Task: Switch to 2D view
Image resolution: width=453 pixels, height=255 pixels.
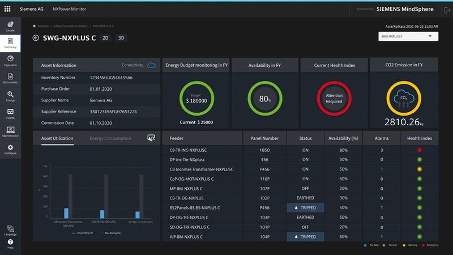Action: pos(105,38)
